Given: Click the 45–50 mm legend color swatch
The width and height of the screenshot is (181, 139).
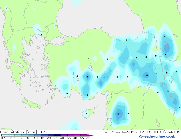Looking at the screenshot, I should pyautogui.click(x=84, y=135).
